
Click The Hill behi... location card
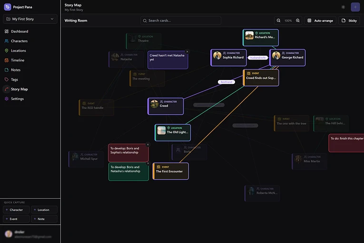[x=331, y=123]
